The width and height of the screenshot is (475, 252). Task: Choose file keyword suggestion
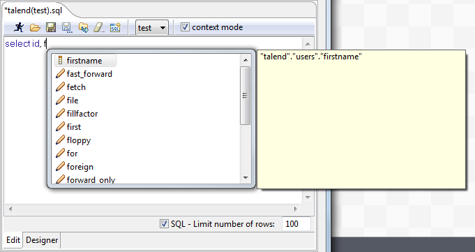point(73,101)
